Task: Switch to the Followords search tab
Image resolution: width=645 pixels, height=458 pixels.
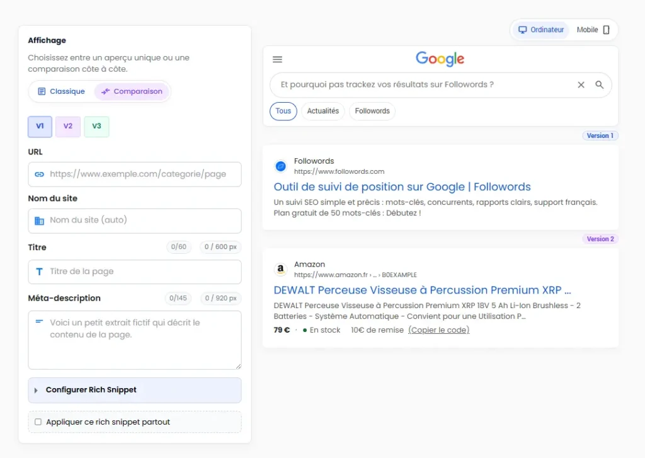Action: click(x=372, y=111)
